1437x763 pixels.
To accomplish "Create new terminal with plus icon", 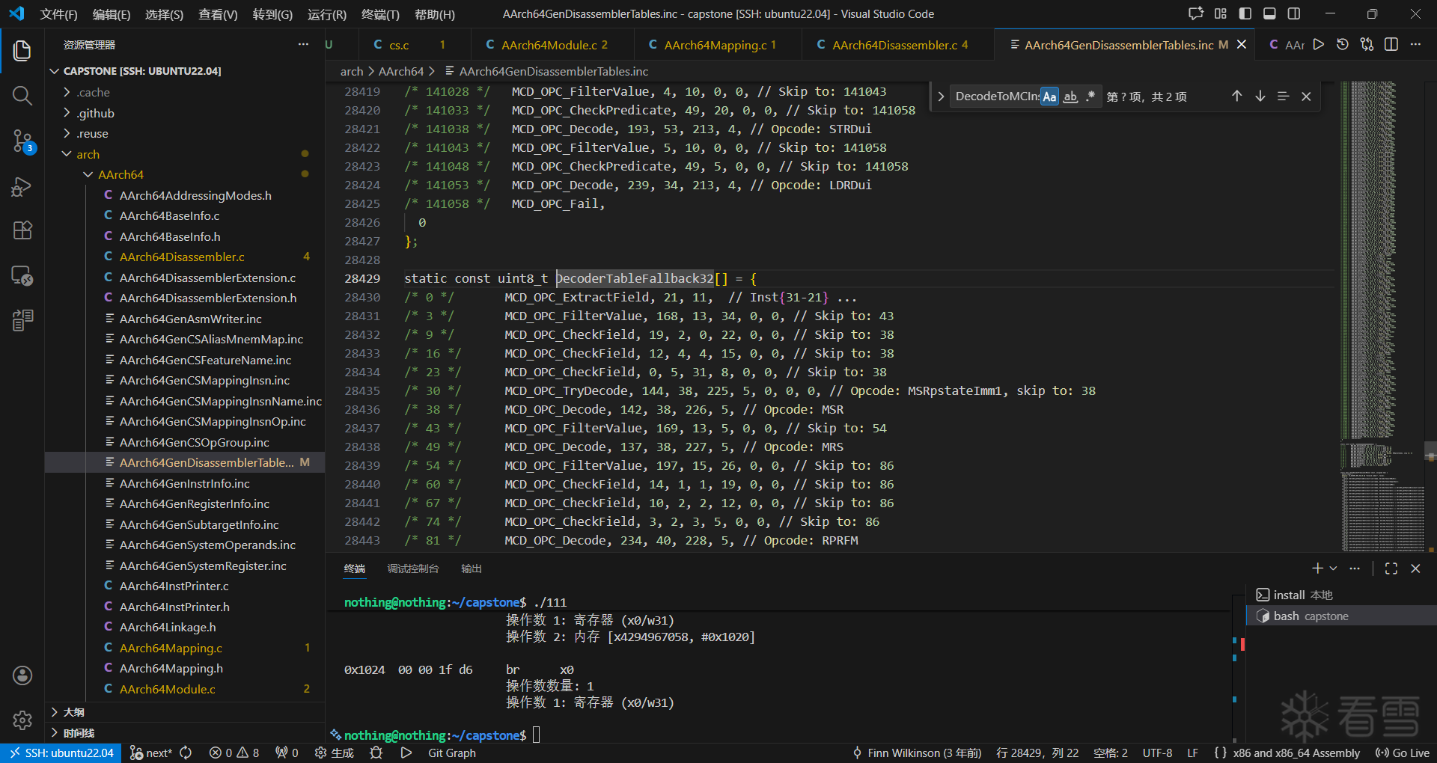I will [1318, 569].
